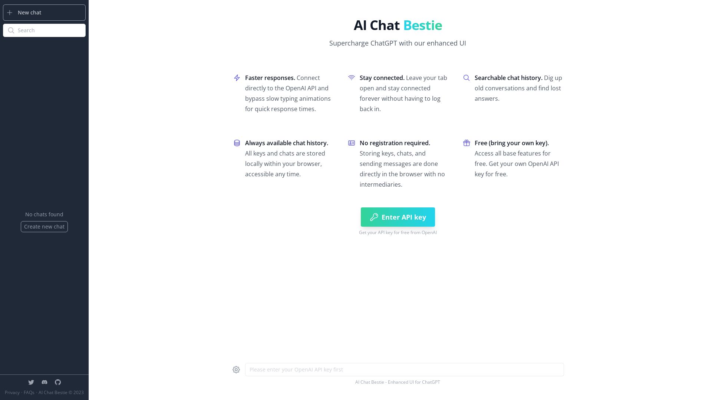The width and height of the screenshot is (712, 400).
Task: Click the plus icon next to New chat
Action: coord(10,12)
